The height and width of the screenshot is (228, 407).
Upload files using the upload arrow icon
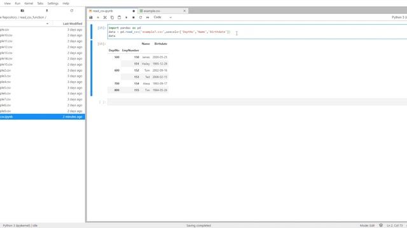click(x=47, y=11)
